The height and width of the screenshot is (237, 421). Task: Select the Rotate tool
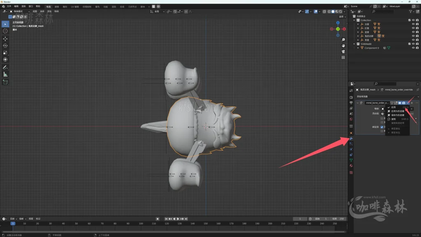[5, 45]
